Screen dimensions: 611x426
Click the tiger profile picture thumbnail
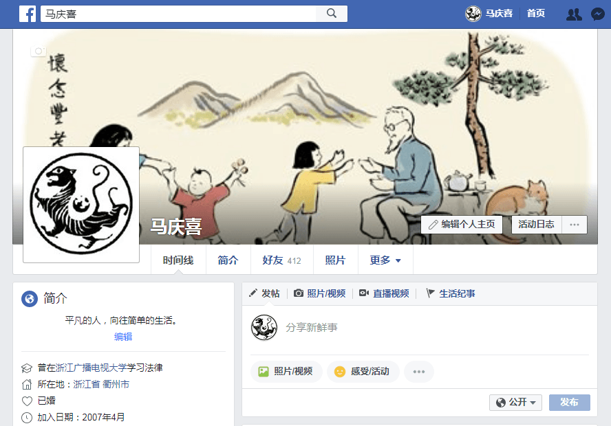tap(81, 205)
